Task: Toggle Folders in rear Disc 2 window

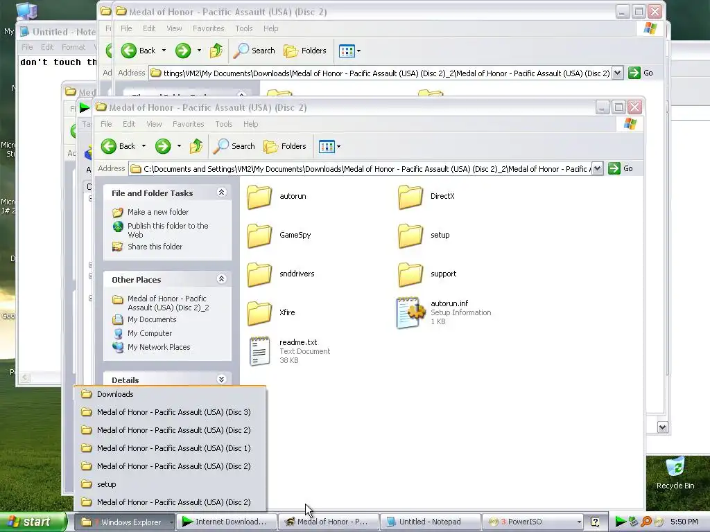Action: [x=305, y=51]
